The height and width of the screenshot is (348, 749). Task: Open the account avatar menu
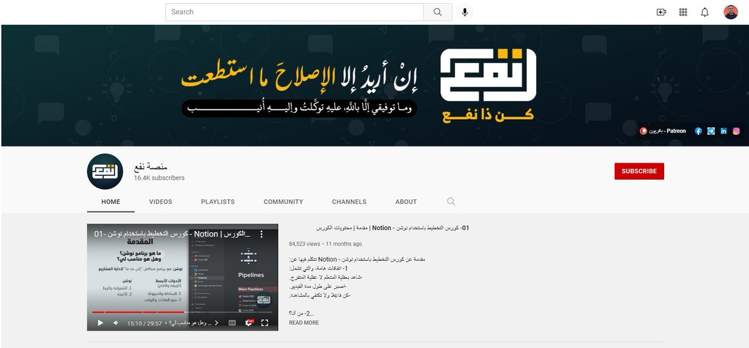pos(731,12)
